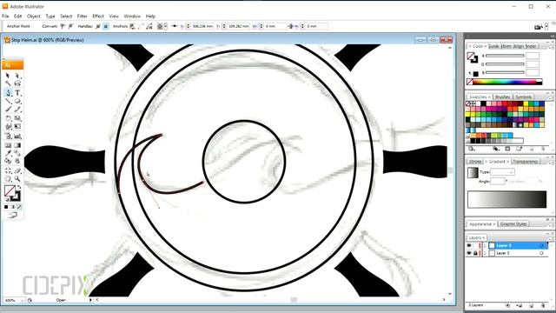Viewport: 556px width, 313px height.
Task: Toggle visibility of locked Layer 3
Action: tap(469, 253)
